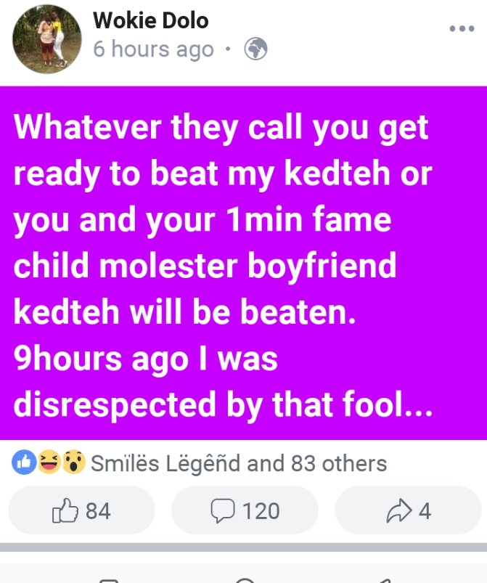Open Wokie Dolo's profile name link
Viewport: 487px width, 583px height.
(x=151, y=20)
